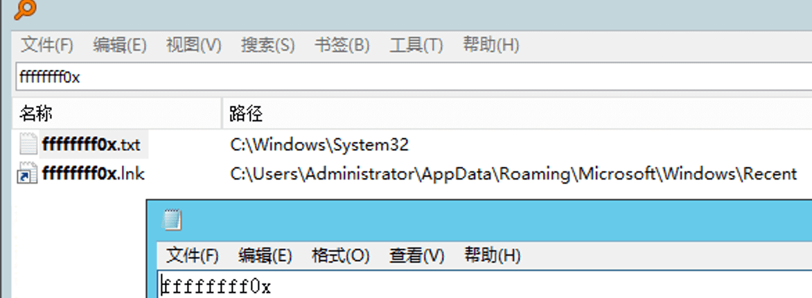Click the Notepad window title icon

(172, 220)
